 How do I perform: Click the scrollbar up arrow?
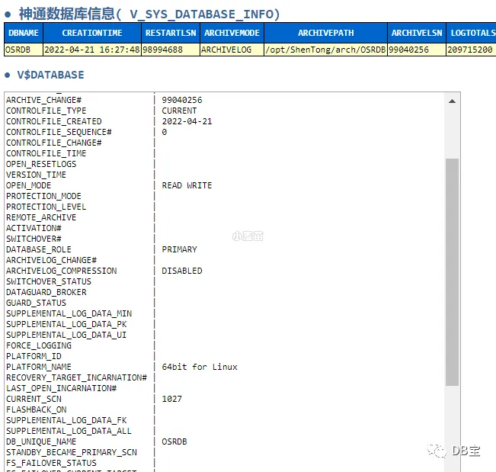(x=452, y=101)
